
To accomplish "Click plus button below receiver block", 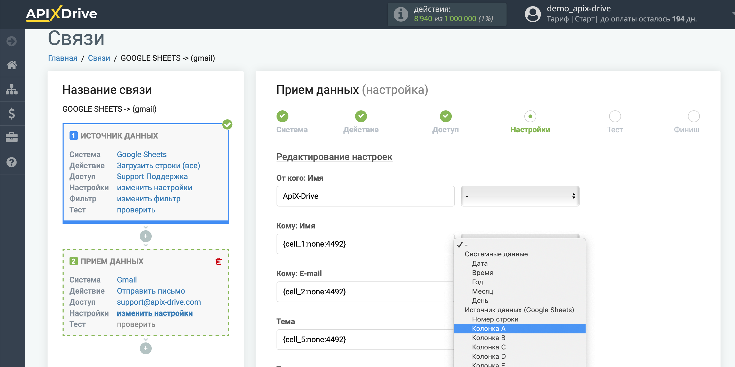I will pyautogui.click(x=146, y=348).
